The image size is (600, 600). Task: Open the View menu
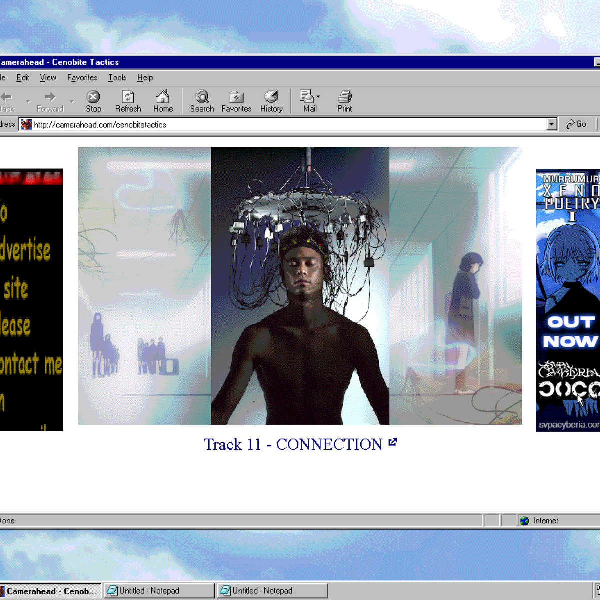pyautogui.click(x=48, y=78)
